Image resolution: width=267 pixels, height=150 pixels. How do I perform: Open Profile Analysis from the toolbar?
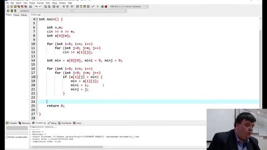pos(102,7)
